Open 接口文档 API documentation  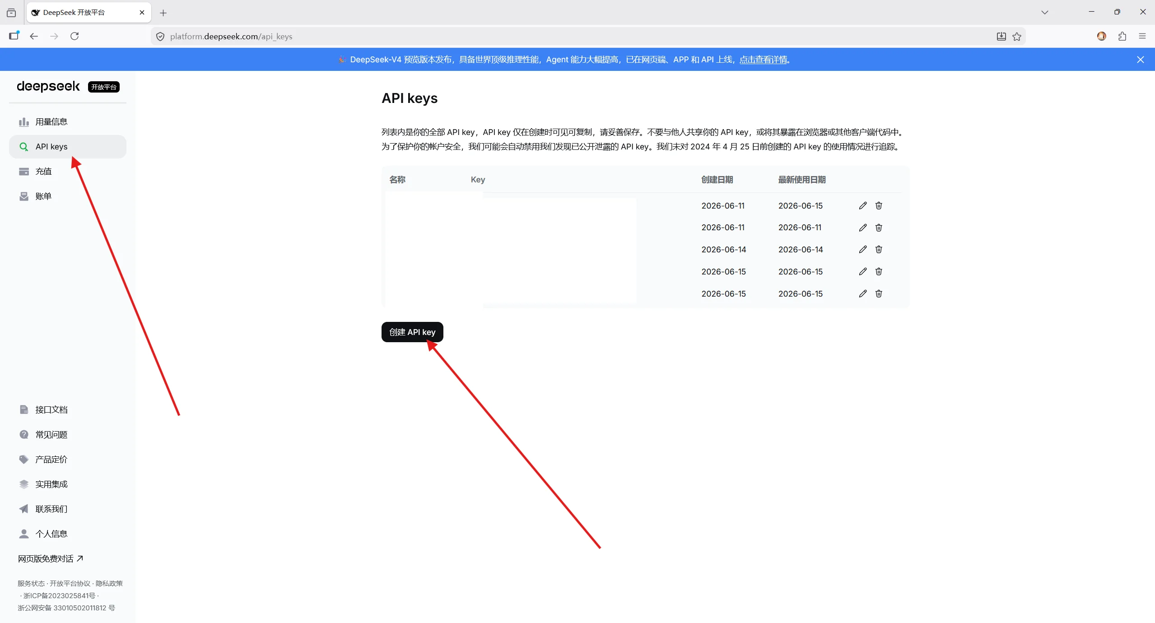point(68,409)
